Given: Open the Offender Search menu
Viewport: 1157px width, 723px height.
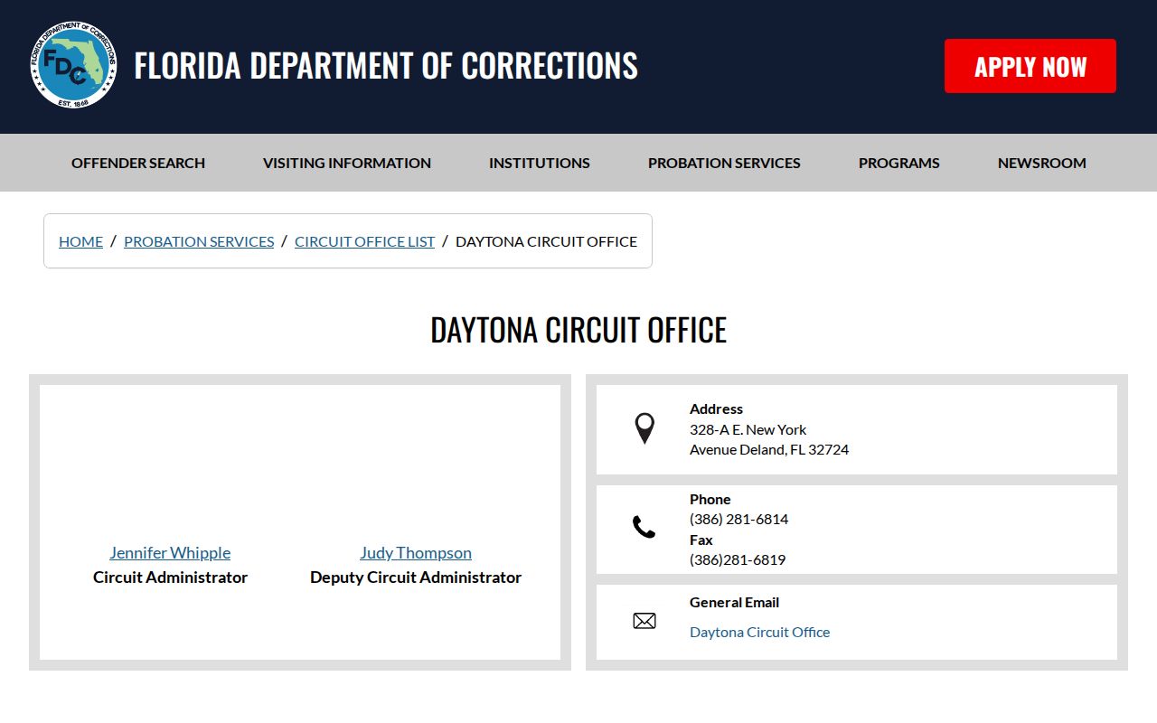Looking at the screenshot, I should (x=138, y=163).
